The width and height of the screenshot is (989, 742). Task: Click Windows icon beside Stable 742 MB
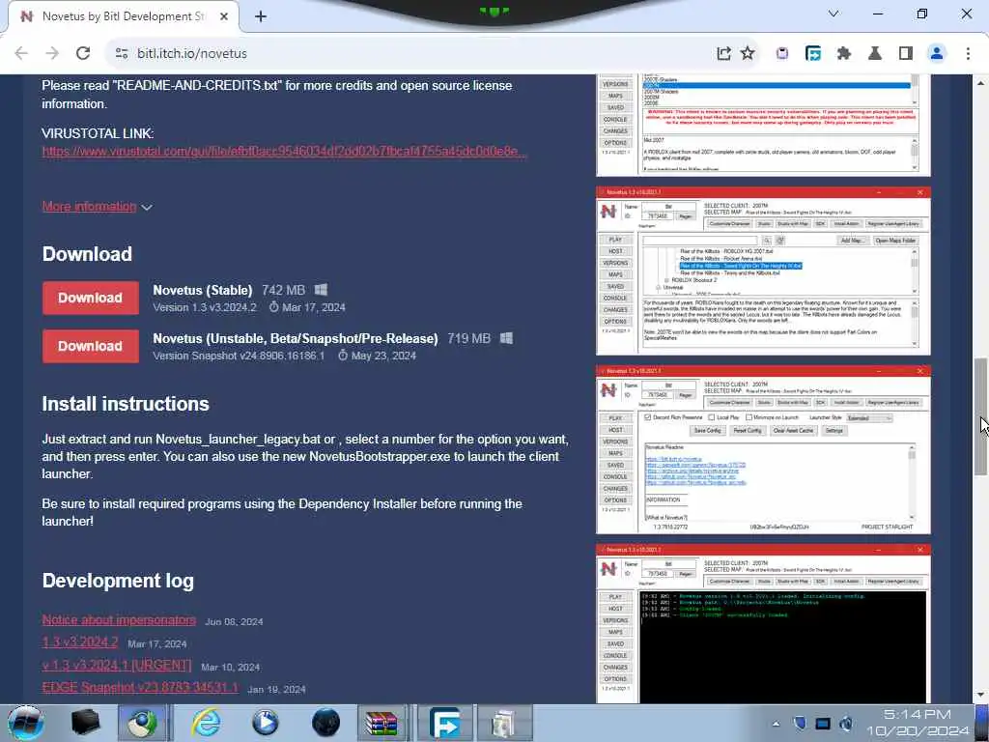[x=321, y=290]
